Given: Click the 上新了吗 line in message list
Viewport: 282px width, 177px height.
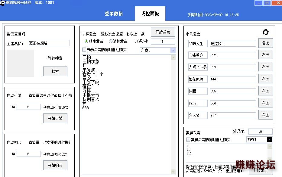Looking at the screenshot, I should (91, 82).
